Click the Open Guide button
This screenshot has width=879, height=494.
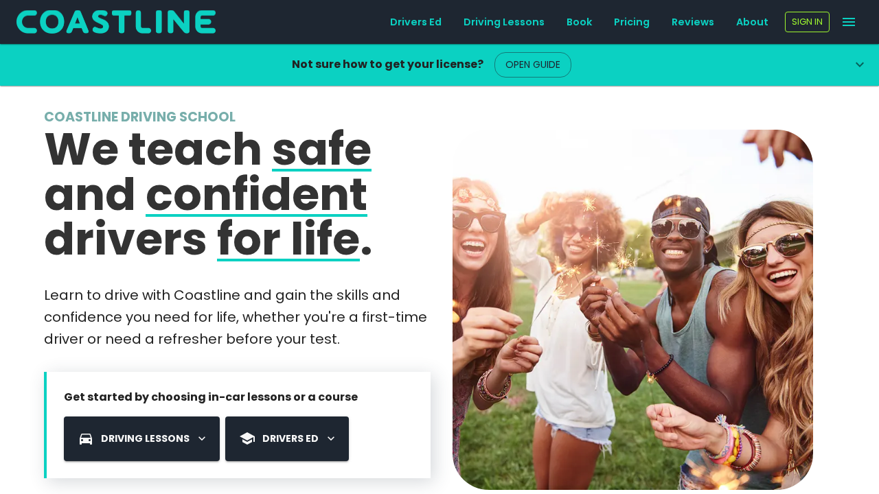tap(533, 64)
